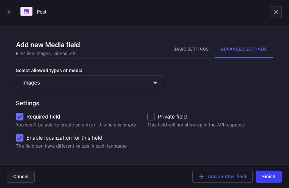Select the Advanced Settings tab

[x=244, y=49]
